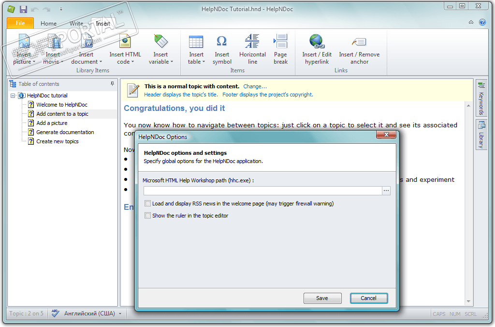Click the editor scrollbar up arrow

pos(468,106)
